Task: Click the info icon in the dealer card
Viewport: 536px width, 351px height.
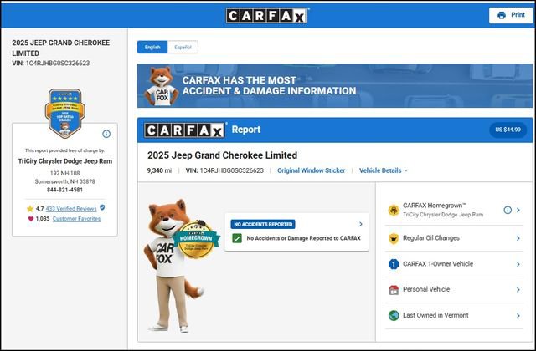Action: (106, 134)
